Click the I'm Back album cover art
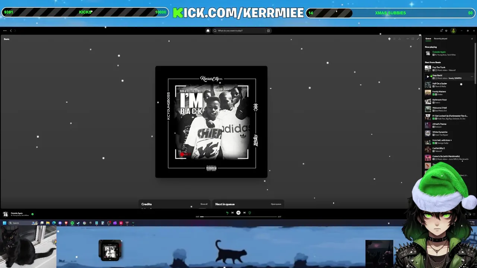This screenshot has height=268, width=477. click(x=211, y=122)
